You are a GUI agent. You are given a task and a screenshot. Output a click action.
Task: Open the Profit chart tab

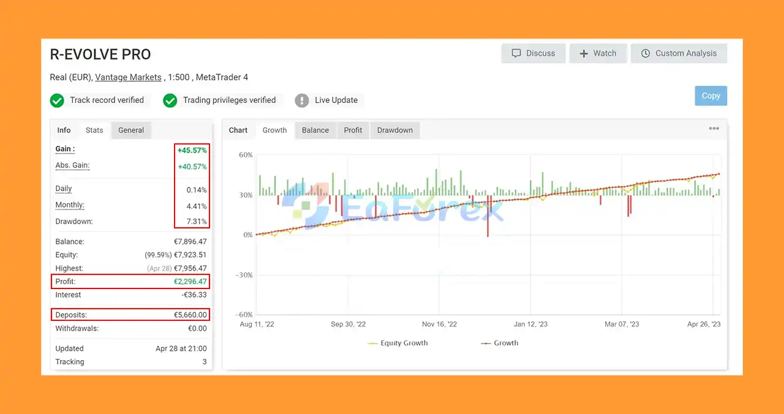[353, 130]
